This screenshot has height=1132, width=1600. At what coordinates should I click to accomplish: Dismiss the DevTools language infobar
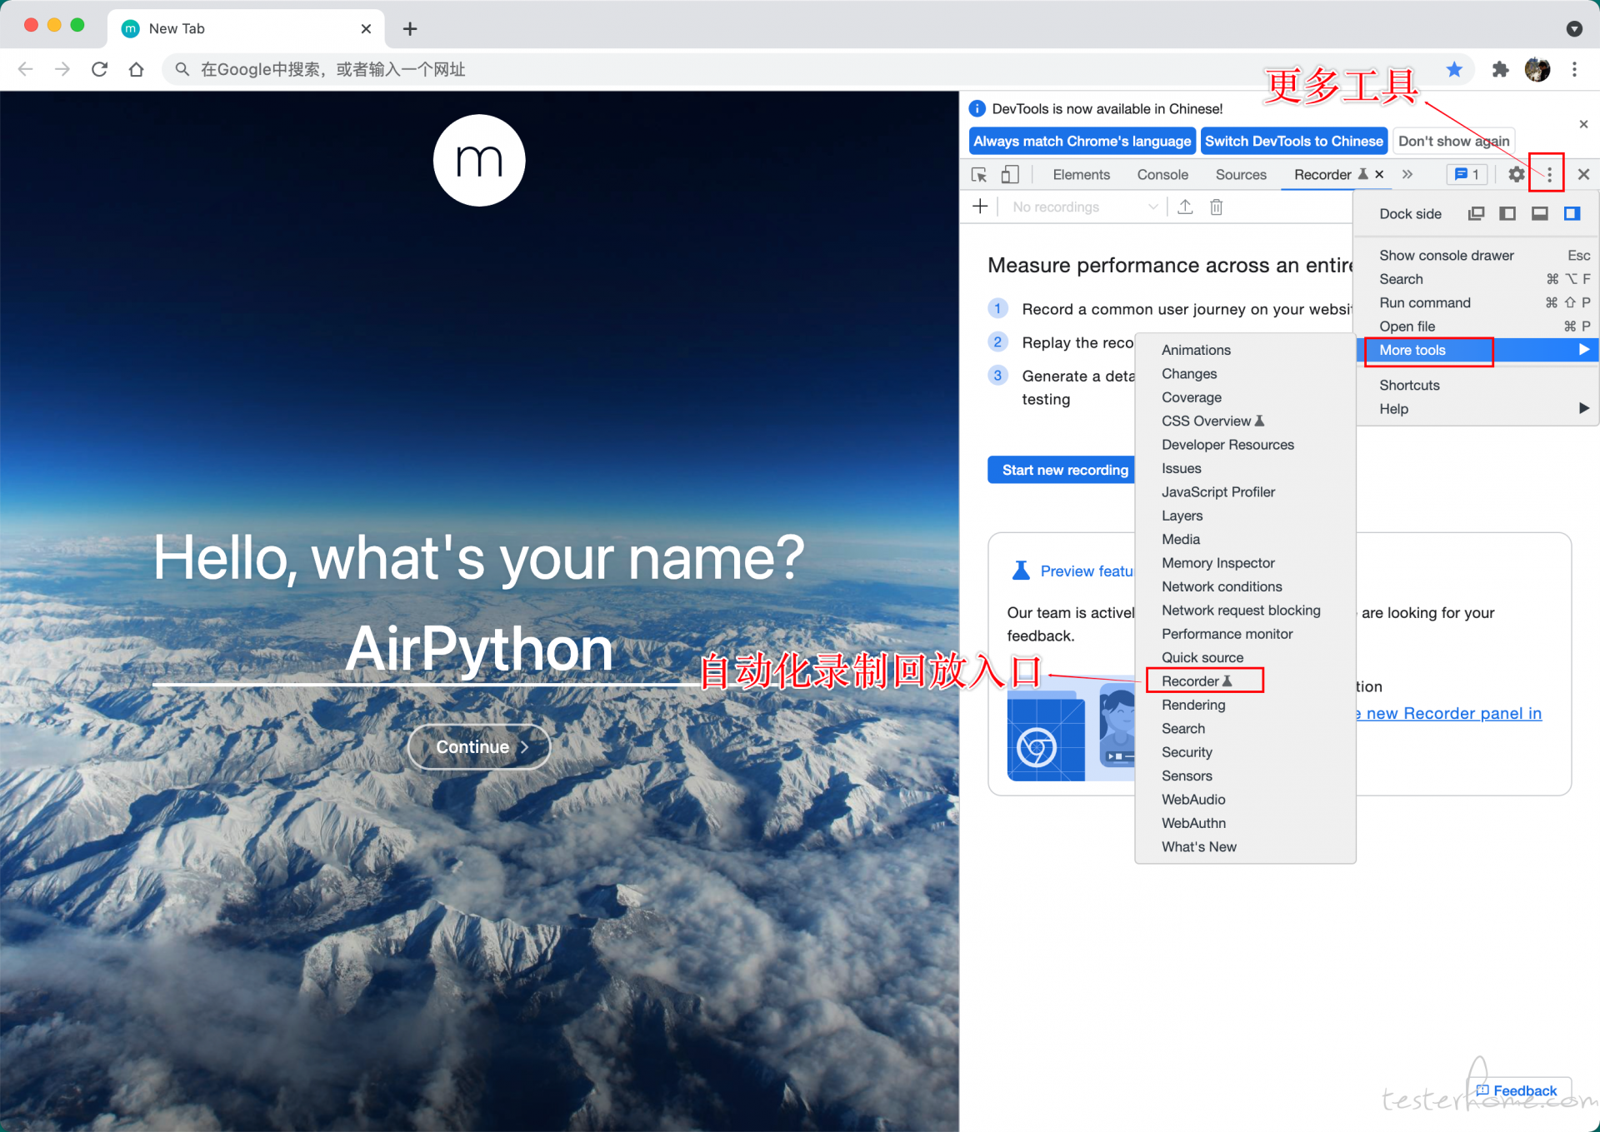click(1583, 124)
